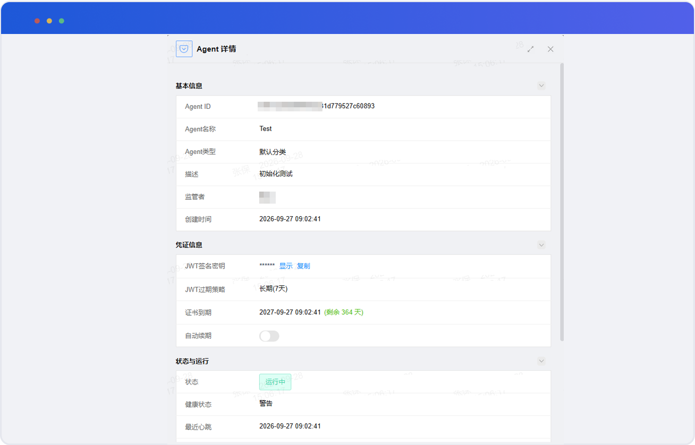This screenshot has height=445, width=695.
Task: Collapse the 基本信息 section
Action: pos(541,85)
